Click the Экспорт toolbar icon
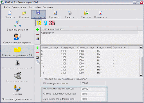This screenshot has width=144, height=103. coord(86,14)
